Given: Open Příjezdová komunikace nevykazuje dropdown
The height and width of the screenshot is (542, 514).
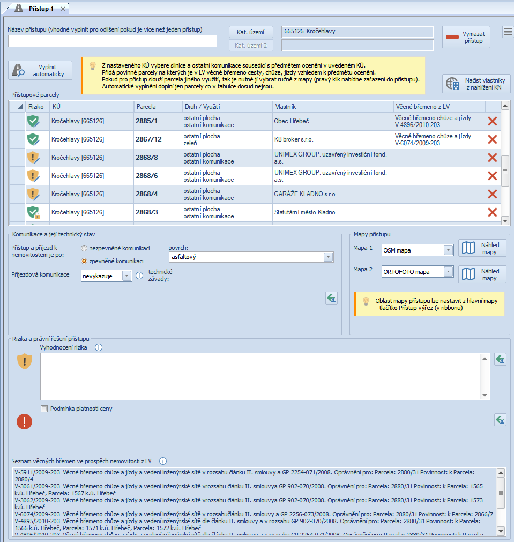Looking at the screenshot, I should [127, 276].
